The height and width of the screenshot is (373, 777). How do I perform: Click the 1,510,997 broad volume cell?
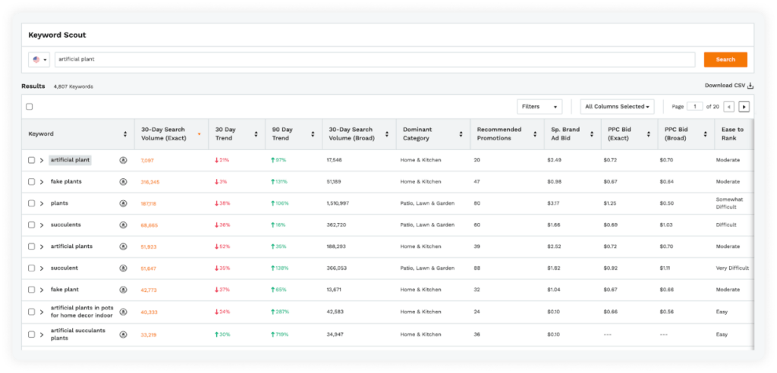(x=338, y=203)
